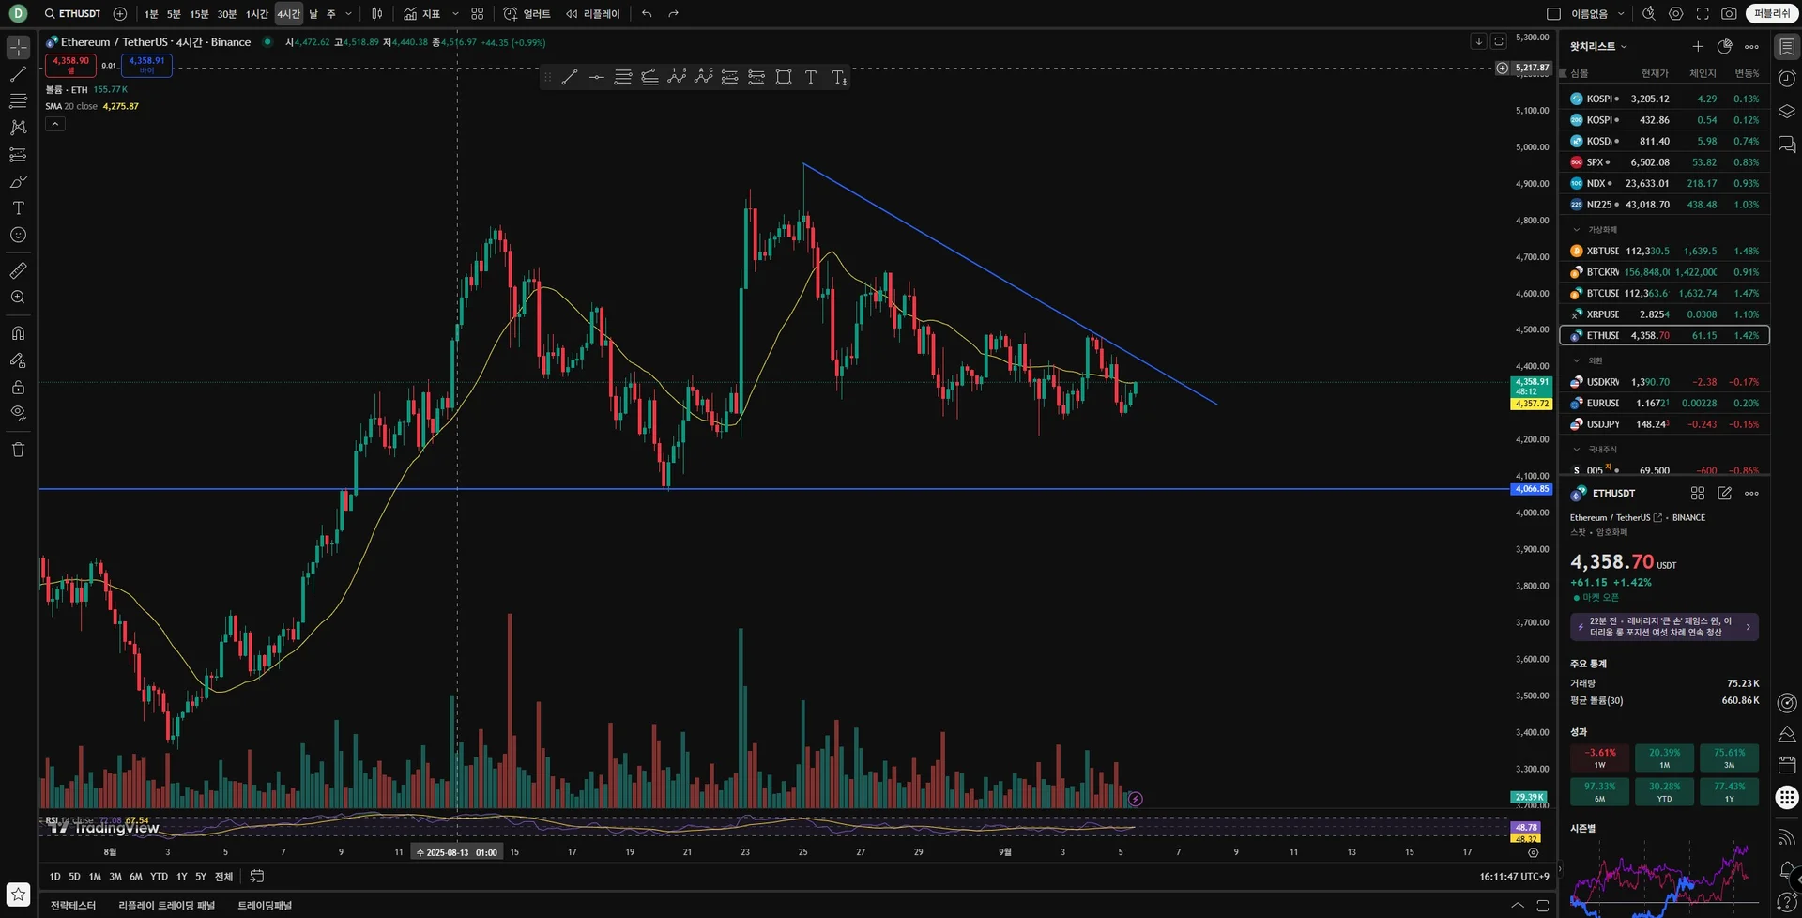Click the 4,358.91 buy button

[x=146, y=65]
